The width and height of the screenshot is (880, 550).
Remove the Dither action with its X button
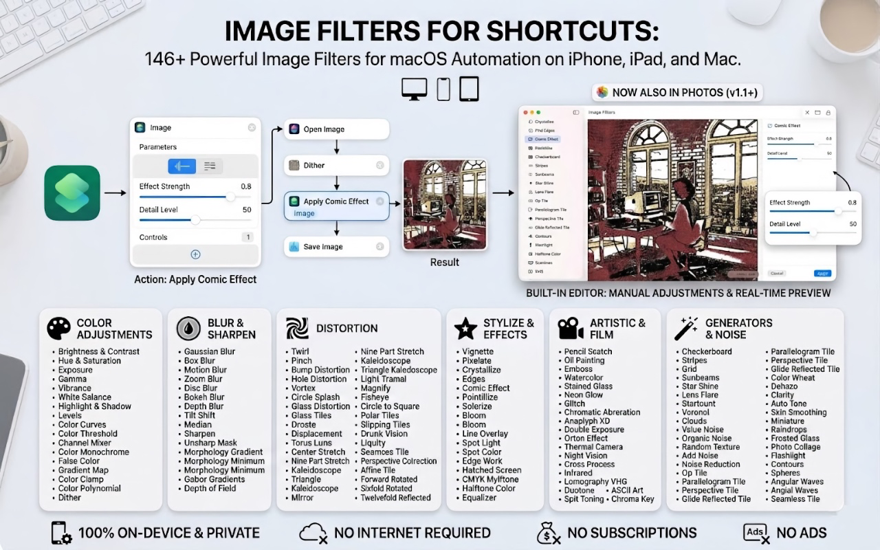[x=379, y=166]
